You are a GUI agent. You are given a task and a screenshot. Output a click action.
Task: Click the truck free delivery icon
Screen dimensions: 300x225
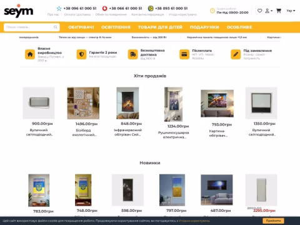click(x=133, y=54)
